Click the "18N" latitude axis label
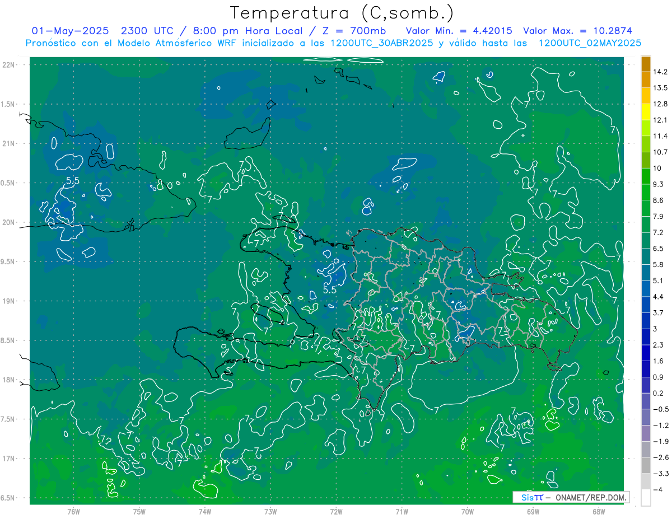Screen dimensions: 672x519 click(x=9, y=380)
